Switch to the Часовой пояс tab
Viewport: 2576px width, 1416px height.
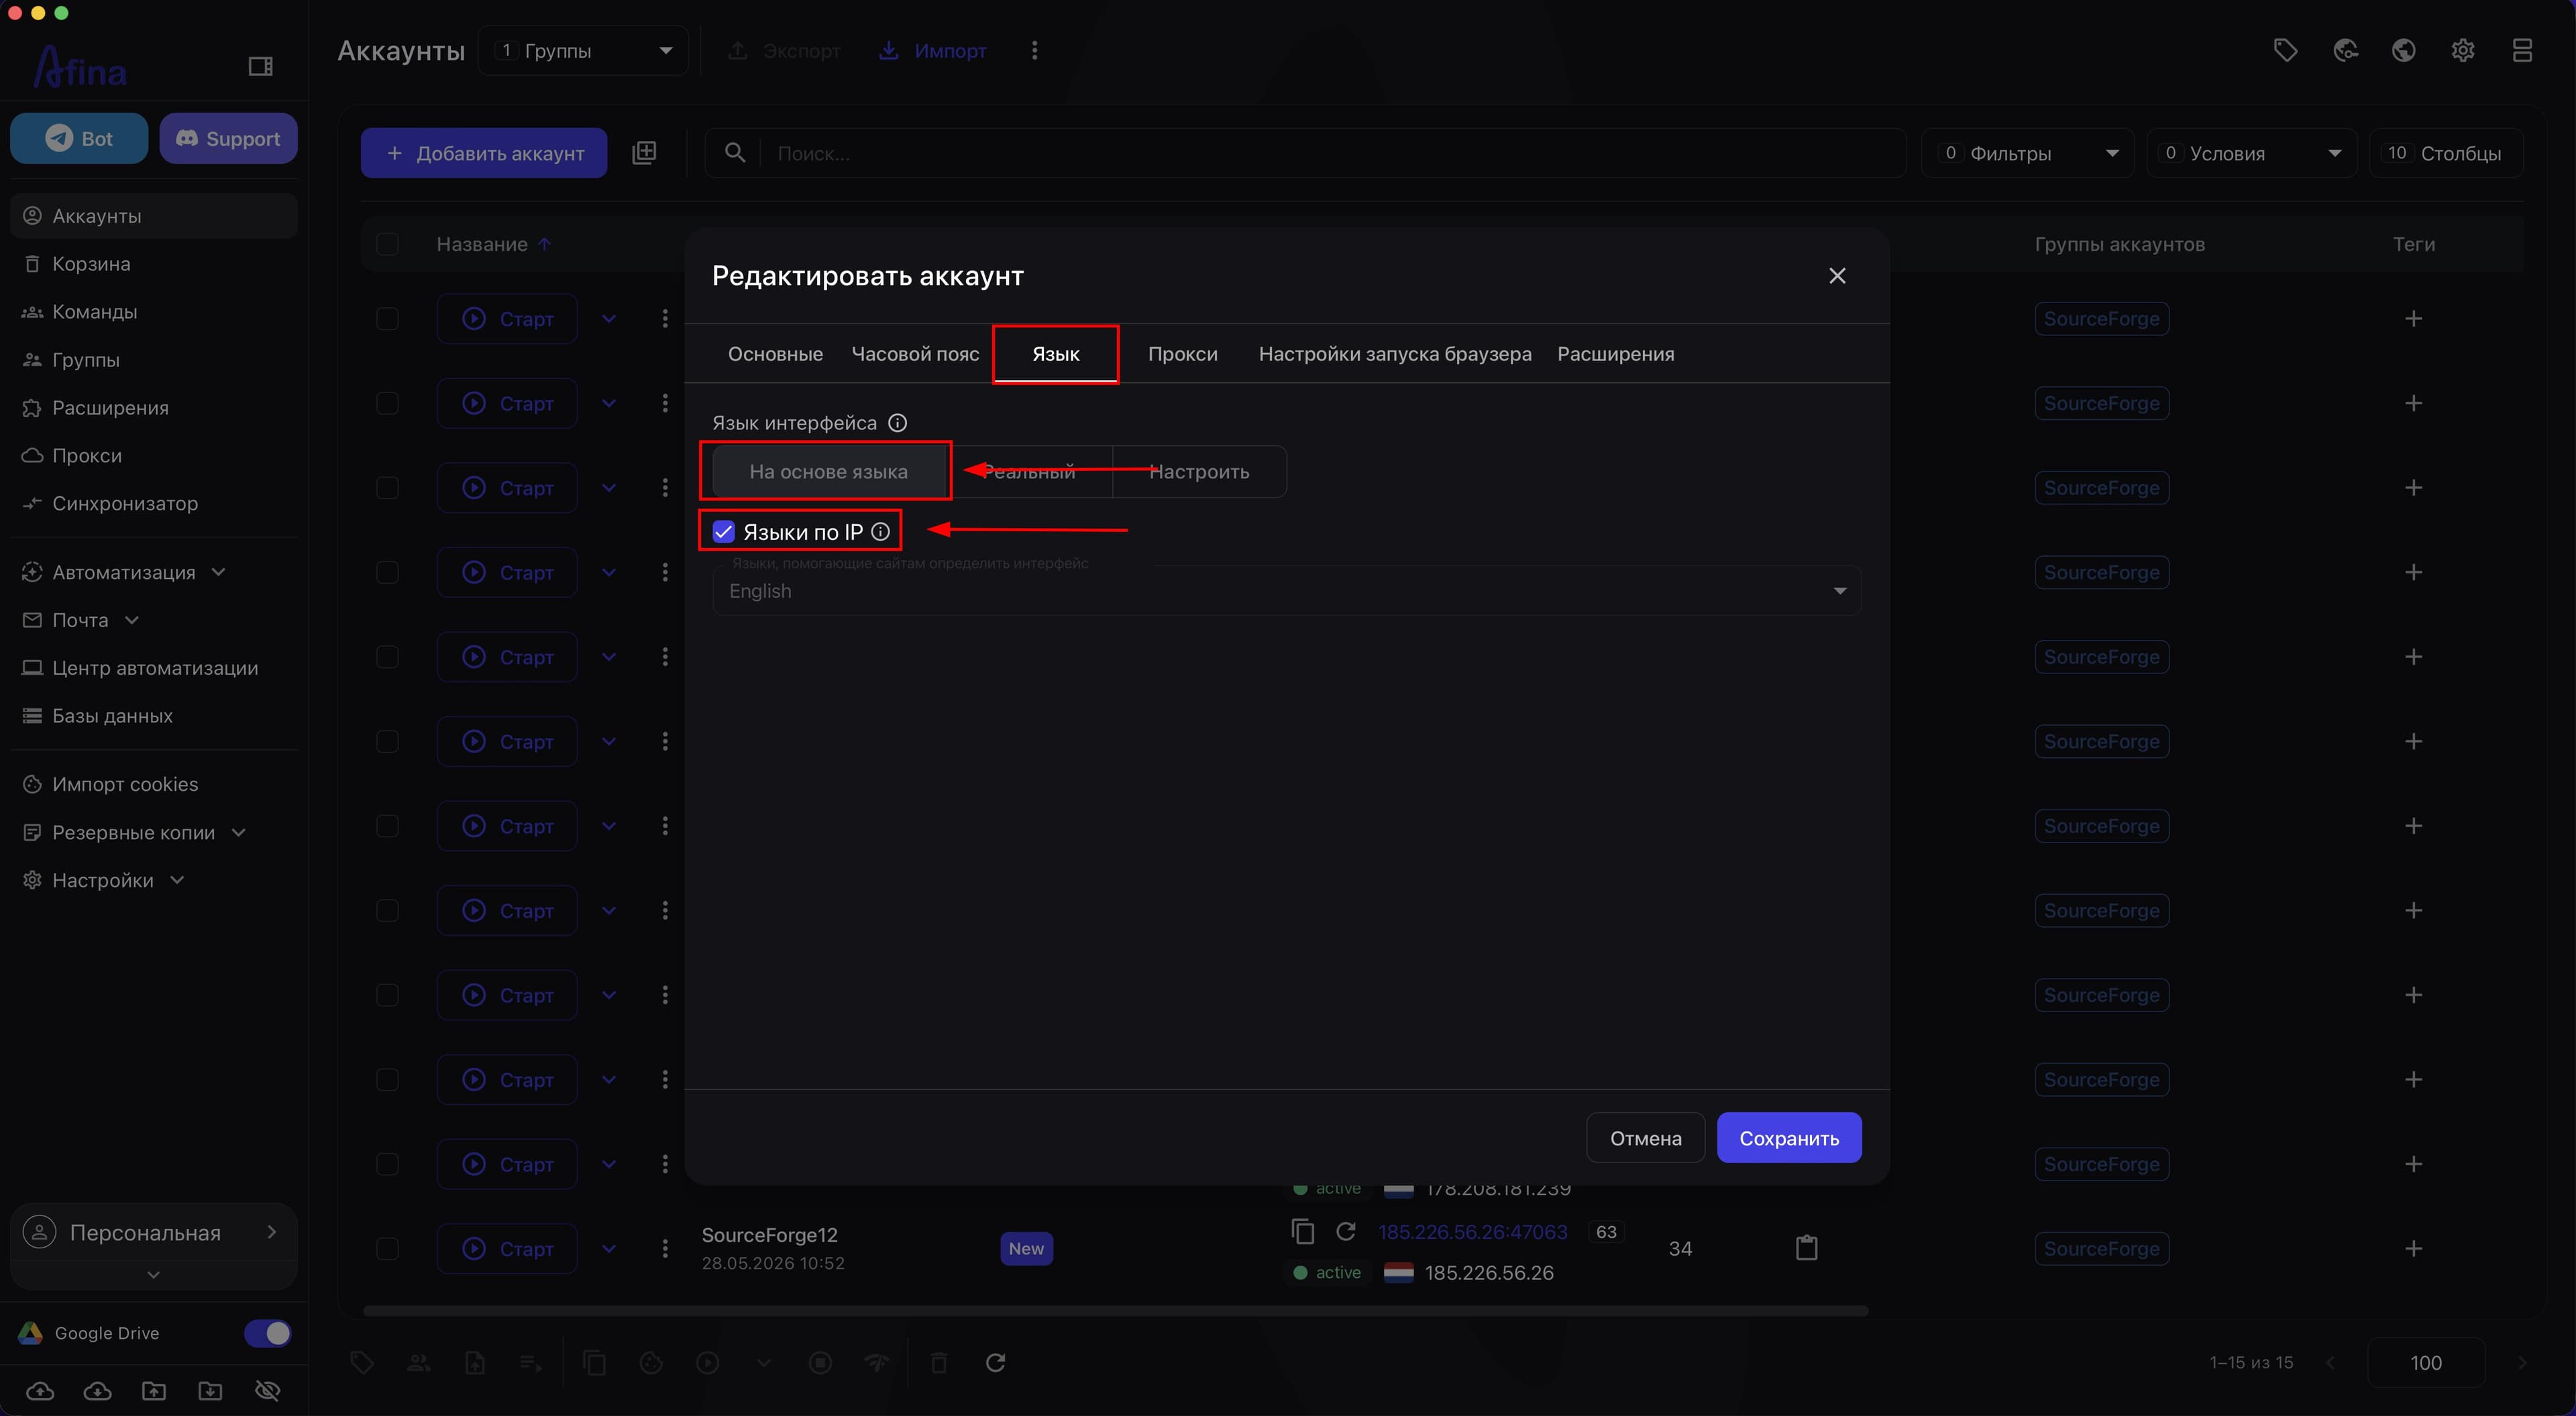tap(915, 354)
